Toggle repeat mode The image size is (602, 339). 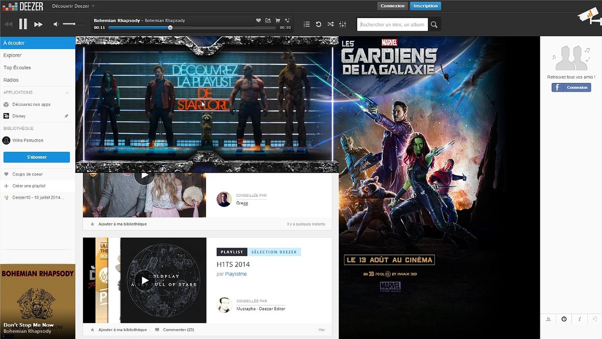tap(319, 24)
